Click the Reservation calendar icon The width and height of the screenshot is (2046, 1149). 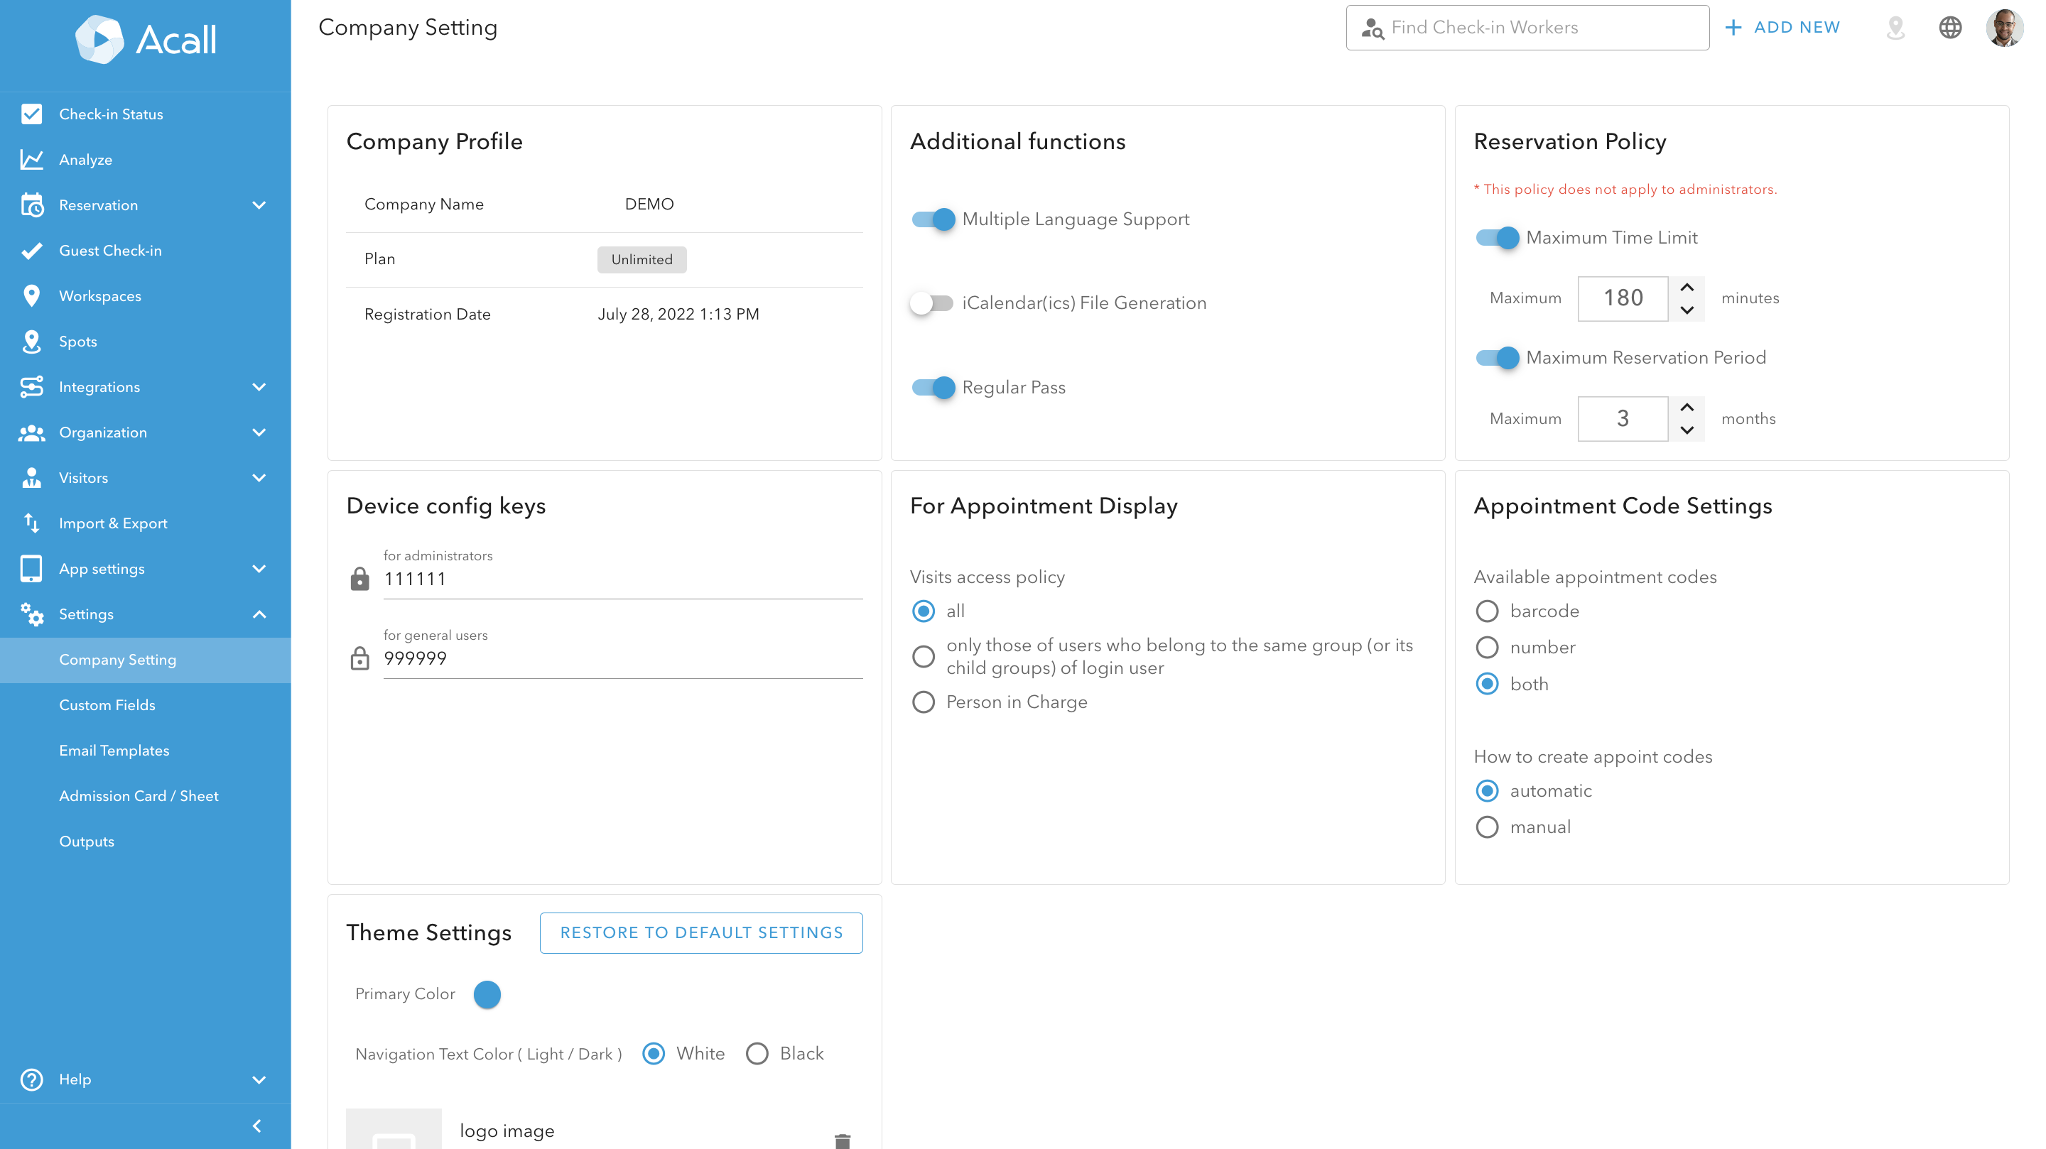pos(32,205)
